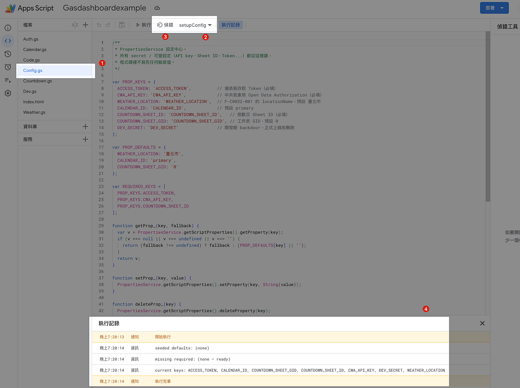The image size is (520, 388).
Task: Click CWA_API_KEY line in PROP_KEYS
Action: click(219, 95)
